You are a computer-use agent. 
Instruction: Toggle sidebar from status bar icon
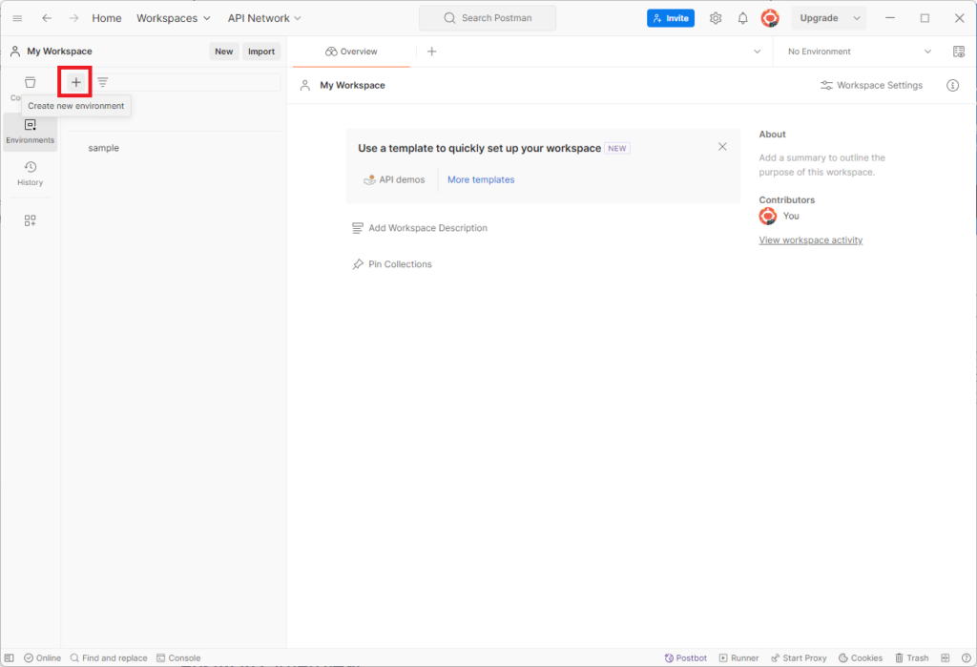tap(10, 657)
